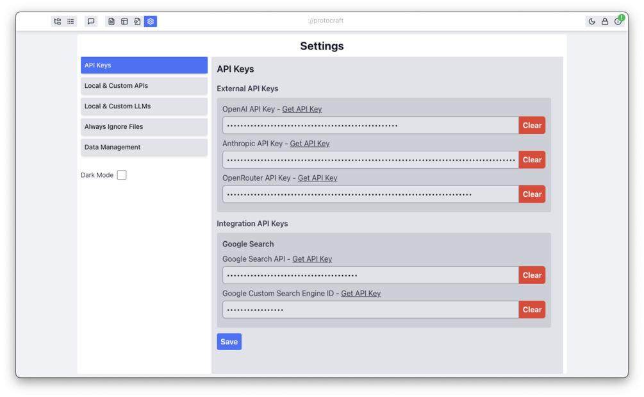
Task: Go to Data Management settings
Action: pyautogui.click(x=144, y=148)
